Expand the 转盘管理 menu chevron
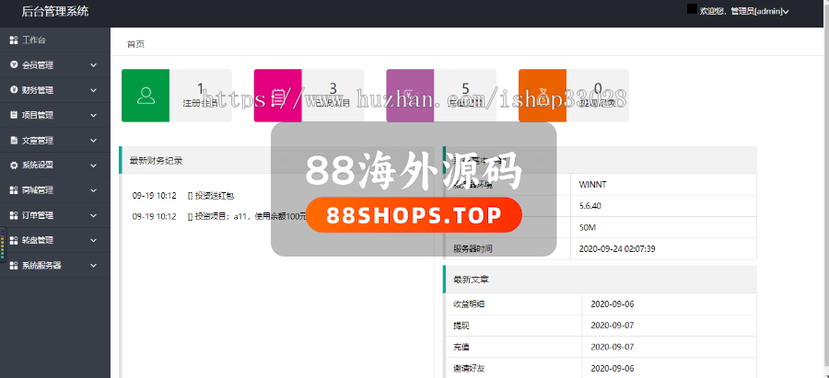Image resolution: width=829 pixels, height=378 pixels. coord(94,240)
